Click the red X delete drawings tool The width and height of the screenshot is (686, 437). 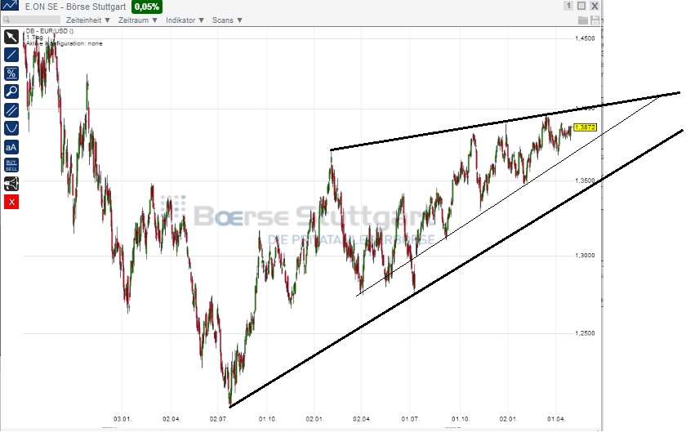click(x=11, y=202)
